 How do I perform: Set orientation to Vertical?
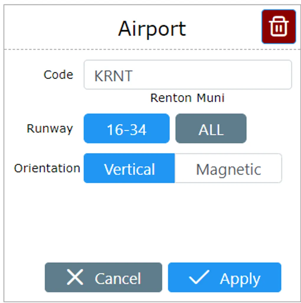[129, 168]
